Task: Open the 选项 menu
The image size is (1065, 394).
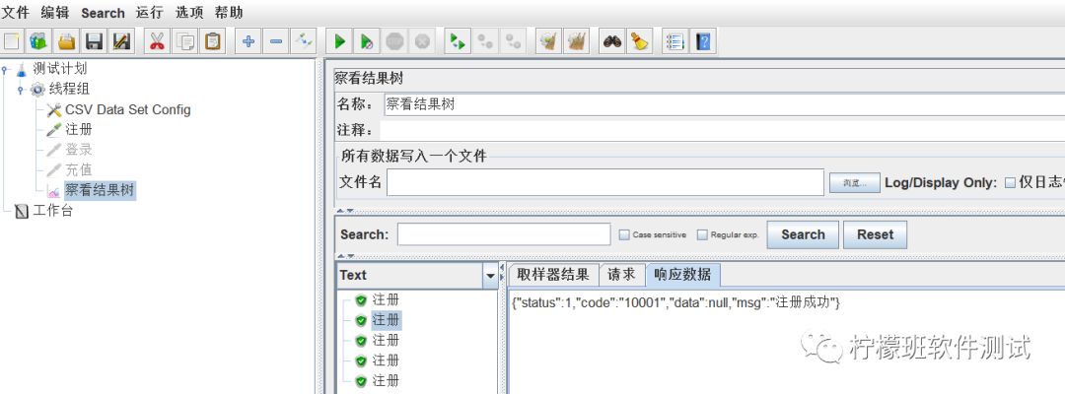Action: coord(189,12)
